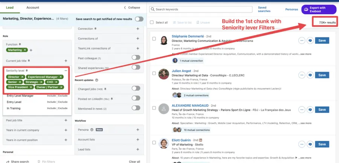
Task: Click the Share search arrow icon
Action: click(x=8, y=162)
